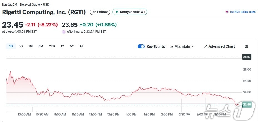
Task: Show the 6M chart range
Action: (41, 46)
